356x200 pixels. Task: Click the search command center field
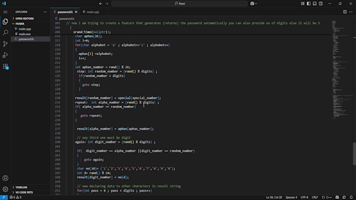point(180,4)
